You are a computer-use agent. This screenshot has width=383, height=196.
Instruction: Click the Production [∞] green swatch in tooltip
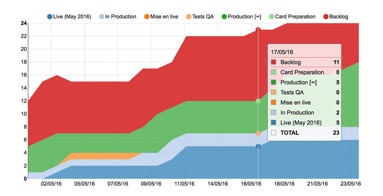(274, 82)
